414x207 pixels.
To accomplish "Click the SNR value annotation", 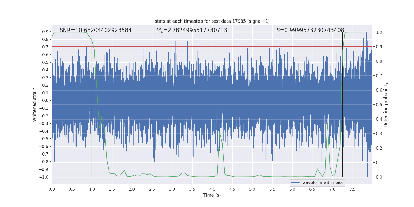I will [x=96, y=30].
